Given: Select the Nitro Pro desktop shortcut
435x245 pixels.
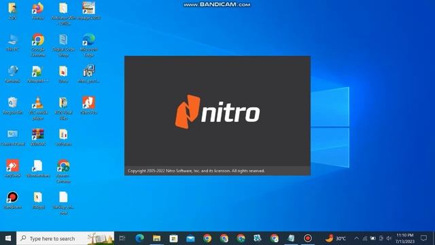Looking at the screenshot, I should [x=89, y=105].
